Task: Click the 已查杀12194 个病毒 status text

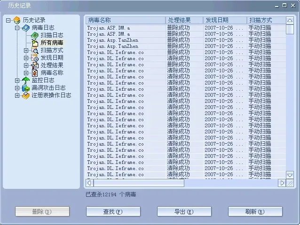Action: [x=111, y=194]
